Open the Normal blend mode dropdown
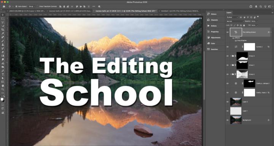The width and height of the screenshot is (274, 146). point(235,21)
